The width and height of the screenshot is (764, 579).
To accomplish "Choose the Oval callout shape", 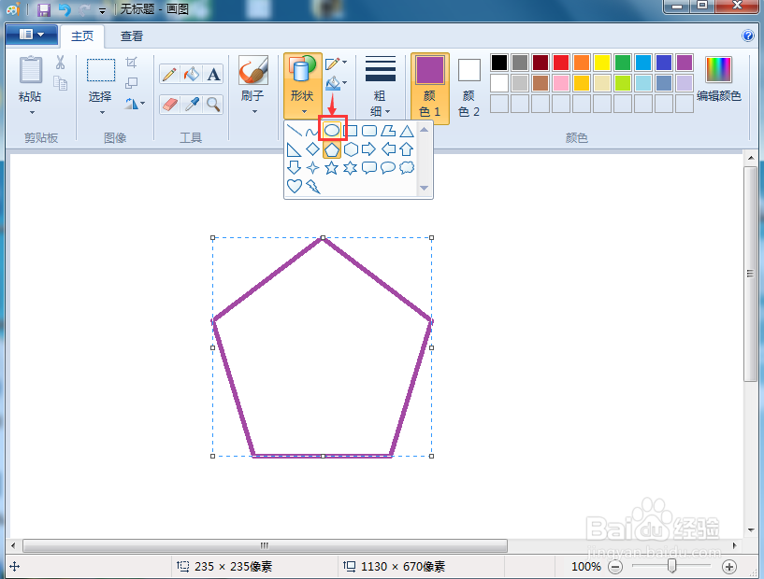I will pos(388,168).
